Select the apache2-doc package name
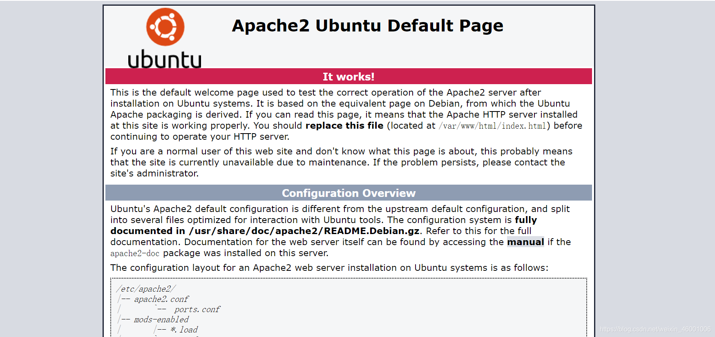Image resolution: width=715 pixels, height=337 pixels. click(x=135, y=254)
